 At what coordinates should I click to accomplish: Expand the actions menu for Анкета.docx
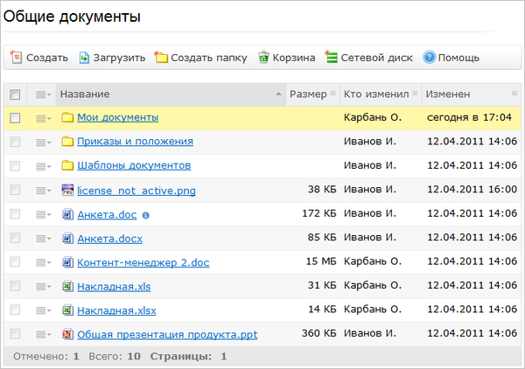[43, 238]
